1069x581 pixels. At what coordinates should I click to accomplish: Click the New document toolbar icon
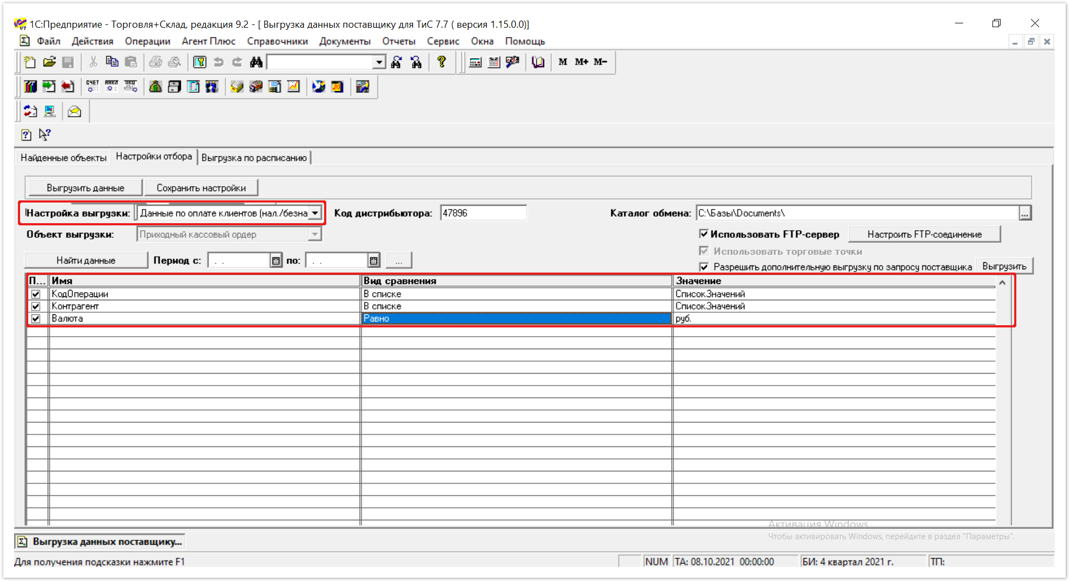(x=30, y=62)
